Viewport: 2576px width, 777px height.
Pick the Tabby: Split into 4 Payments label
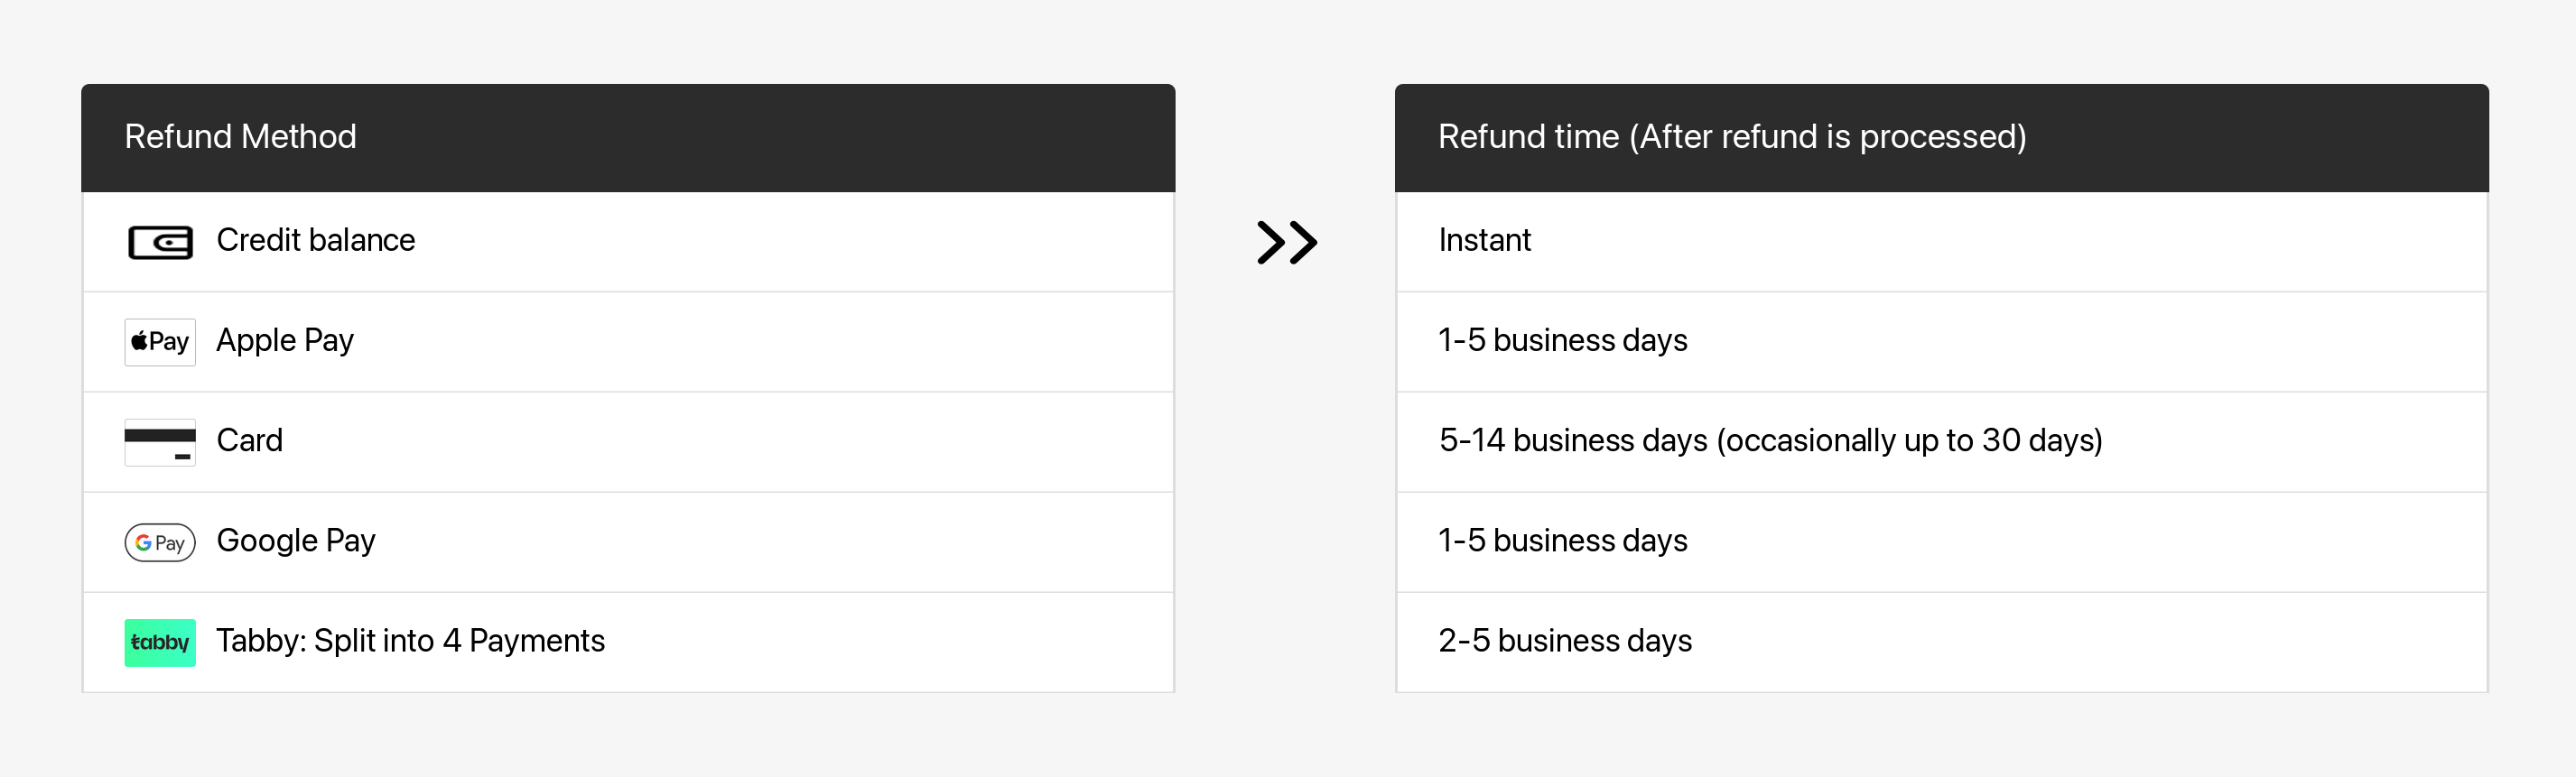(x=410, y=641)
